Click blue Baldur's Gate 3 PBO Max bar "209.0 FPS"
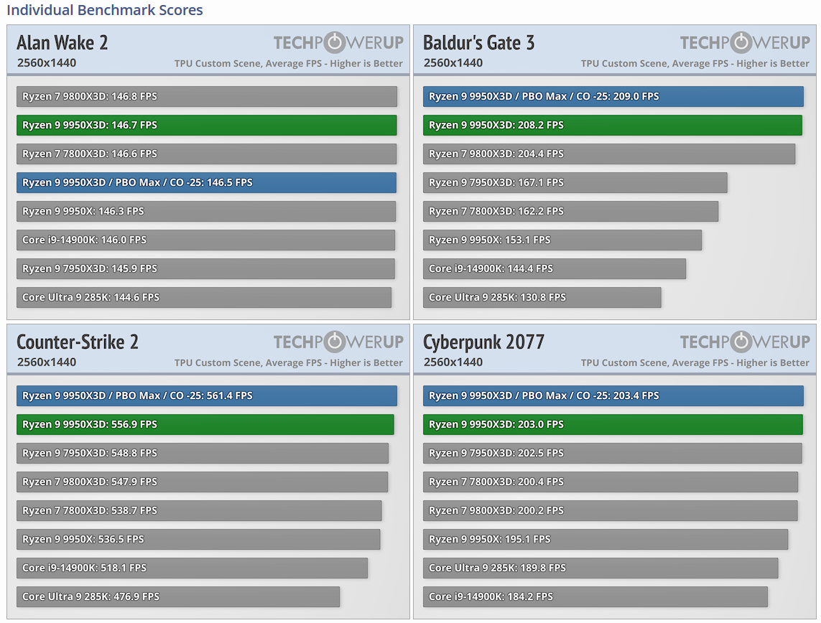 coord(613,96)
